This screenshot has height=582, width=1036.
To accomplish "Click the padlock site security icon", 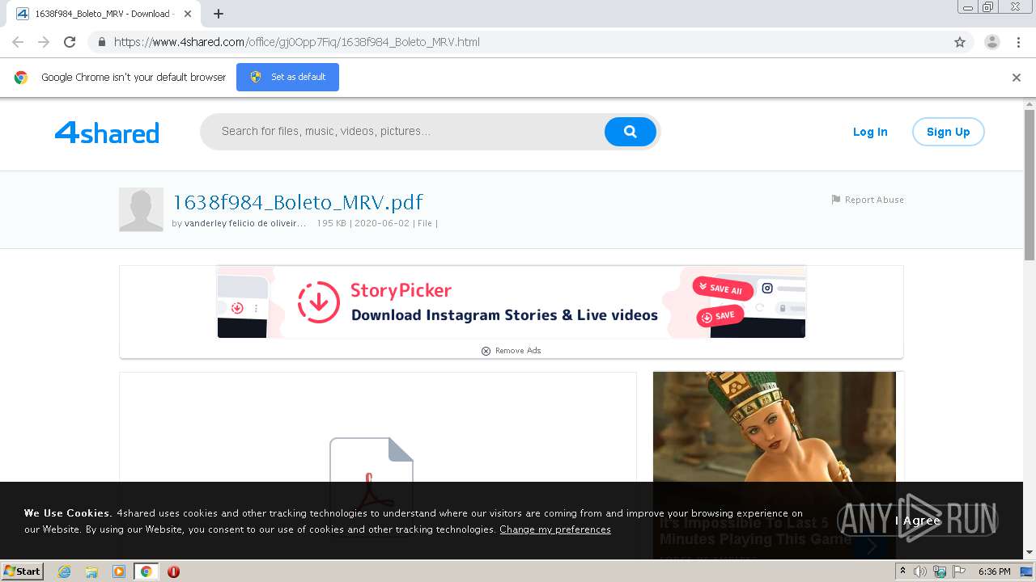I will point(101,42).
